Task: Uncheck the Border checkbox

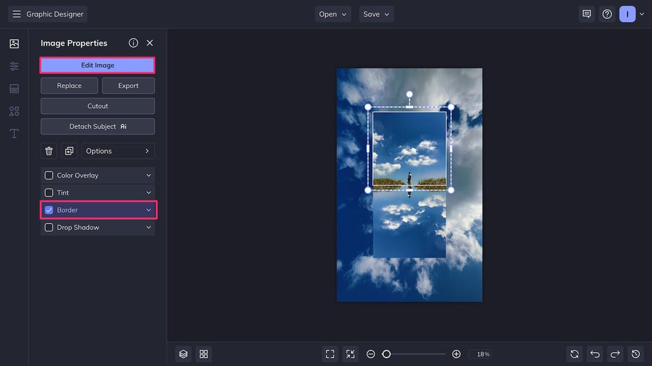Action: (x=48, y=210)
